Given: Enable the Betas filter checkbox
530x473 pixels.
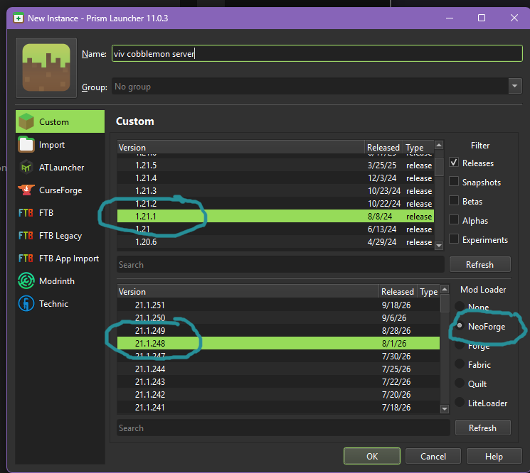Looking at the screenshot, I should [454, 201].
